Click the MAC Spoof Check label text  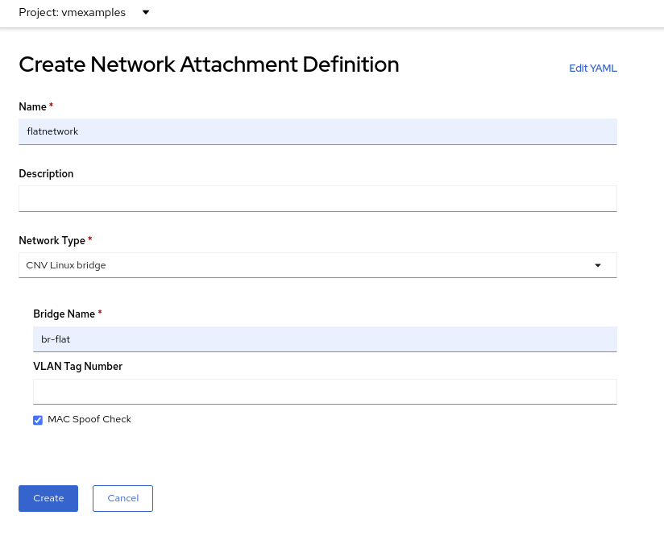click(89, 419)
